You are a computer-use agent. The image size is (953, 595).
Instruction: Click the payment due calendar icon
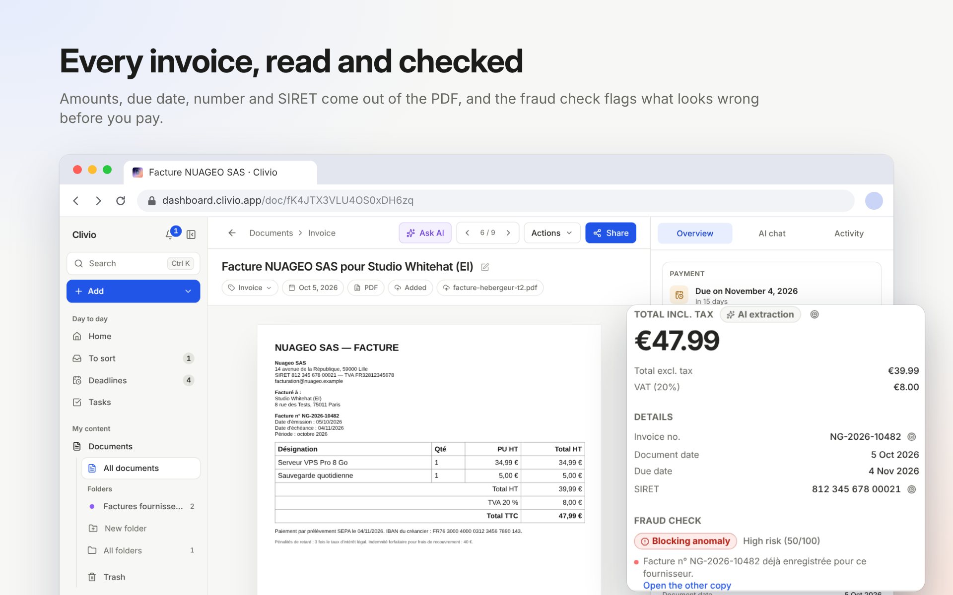tap(679, 295)
